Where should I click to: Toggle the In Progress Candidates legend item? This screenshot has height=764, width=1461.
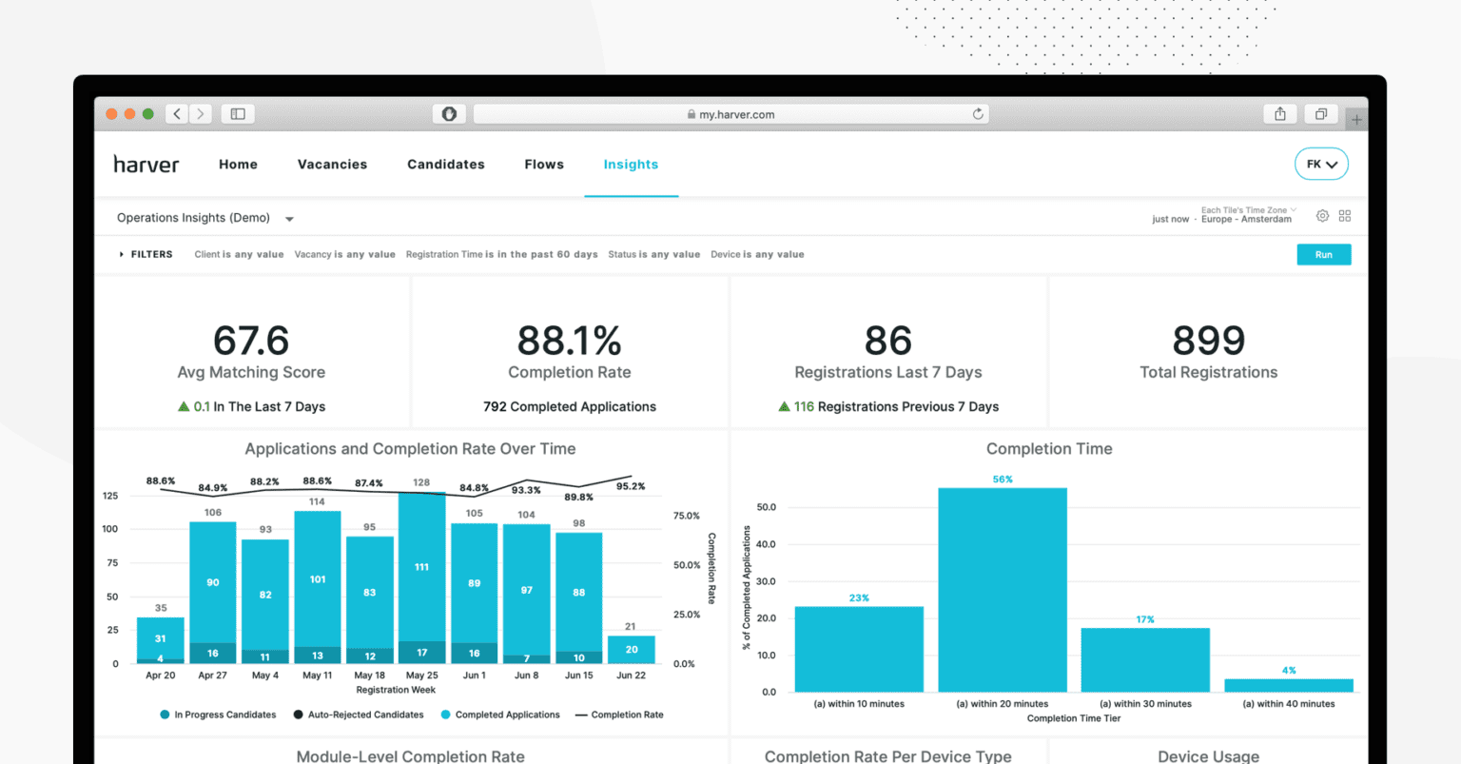click(x=218, y=715)
